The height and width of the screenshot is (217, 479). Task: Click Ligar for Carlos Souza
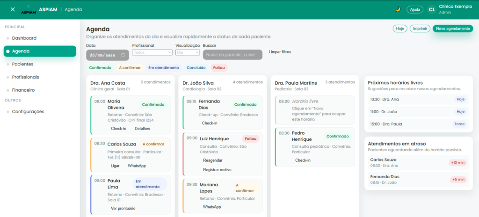point(115,166)
